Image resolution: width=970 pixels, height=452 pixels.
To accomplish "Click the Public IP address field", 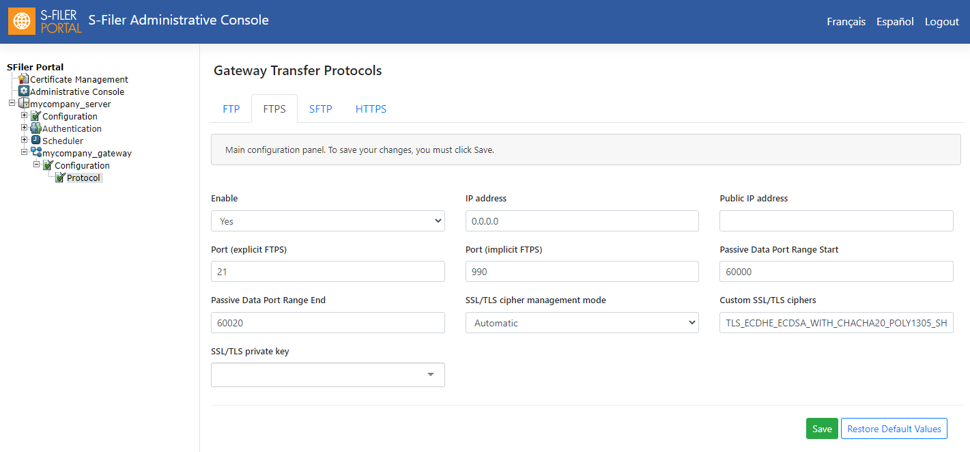I will click(x=836, y=221).
